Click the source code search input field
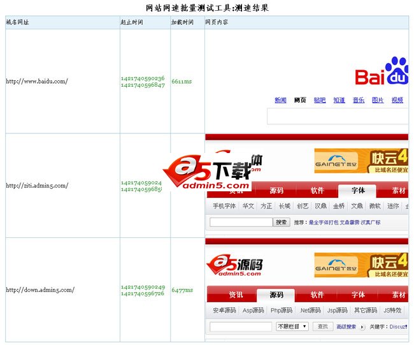414x345 pixels. (x=241, y=327)
